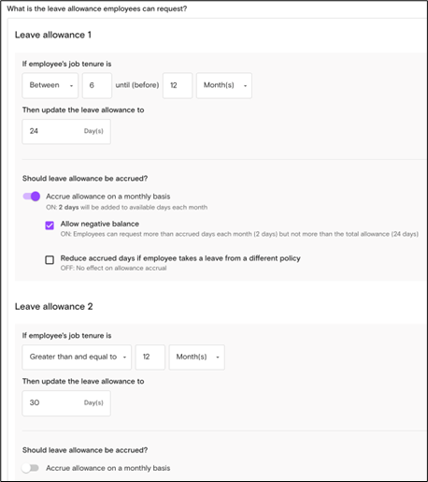
Task: Expand Month(s) dropdown in Leave allowance 2
Action: pos(197,357)
